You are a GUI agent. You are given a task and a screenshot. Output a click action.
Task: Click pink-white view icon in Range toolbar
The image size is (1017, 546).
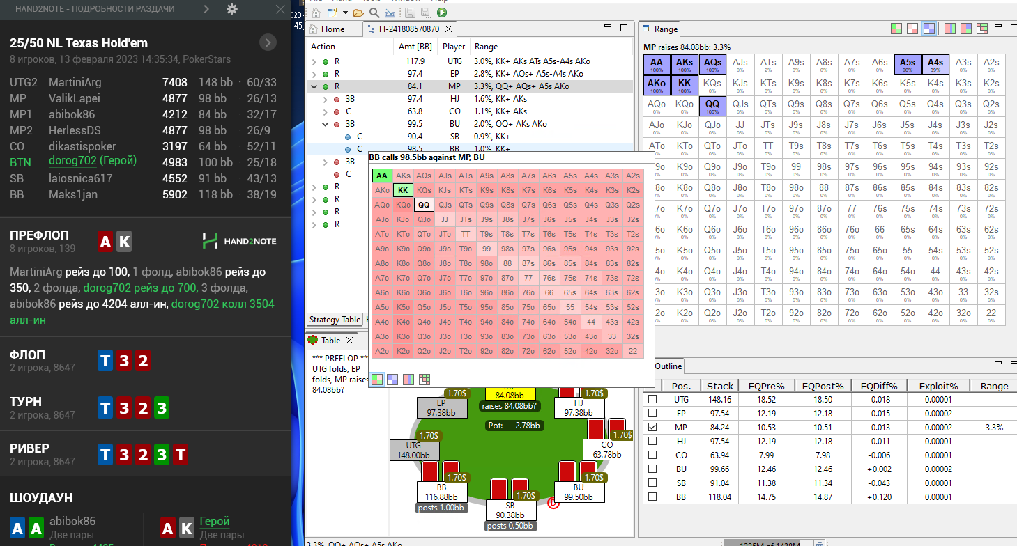912,29
